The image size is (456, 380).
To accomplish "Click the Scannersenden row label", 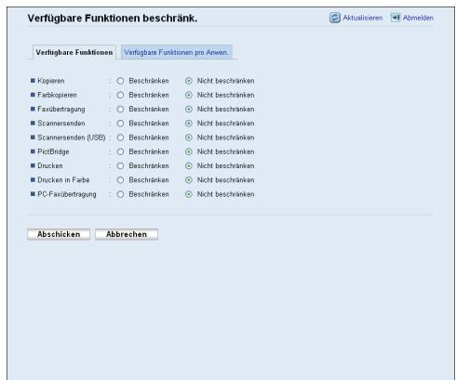I will [61, 124].
